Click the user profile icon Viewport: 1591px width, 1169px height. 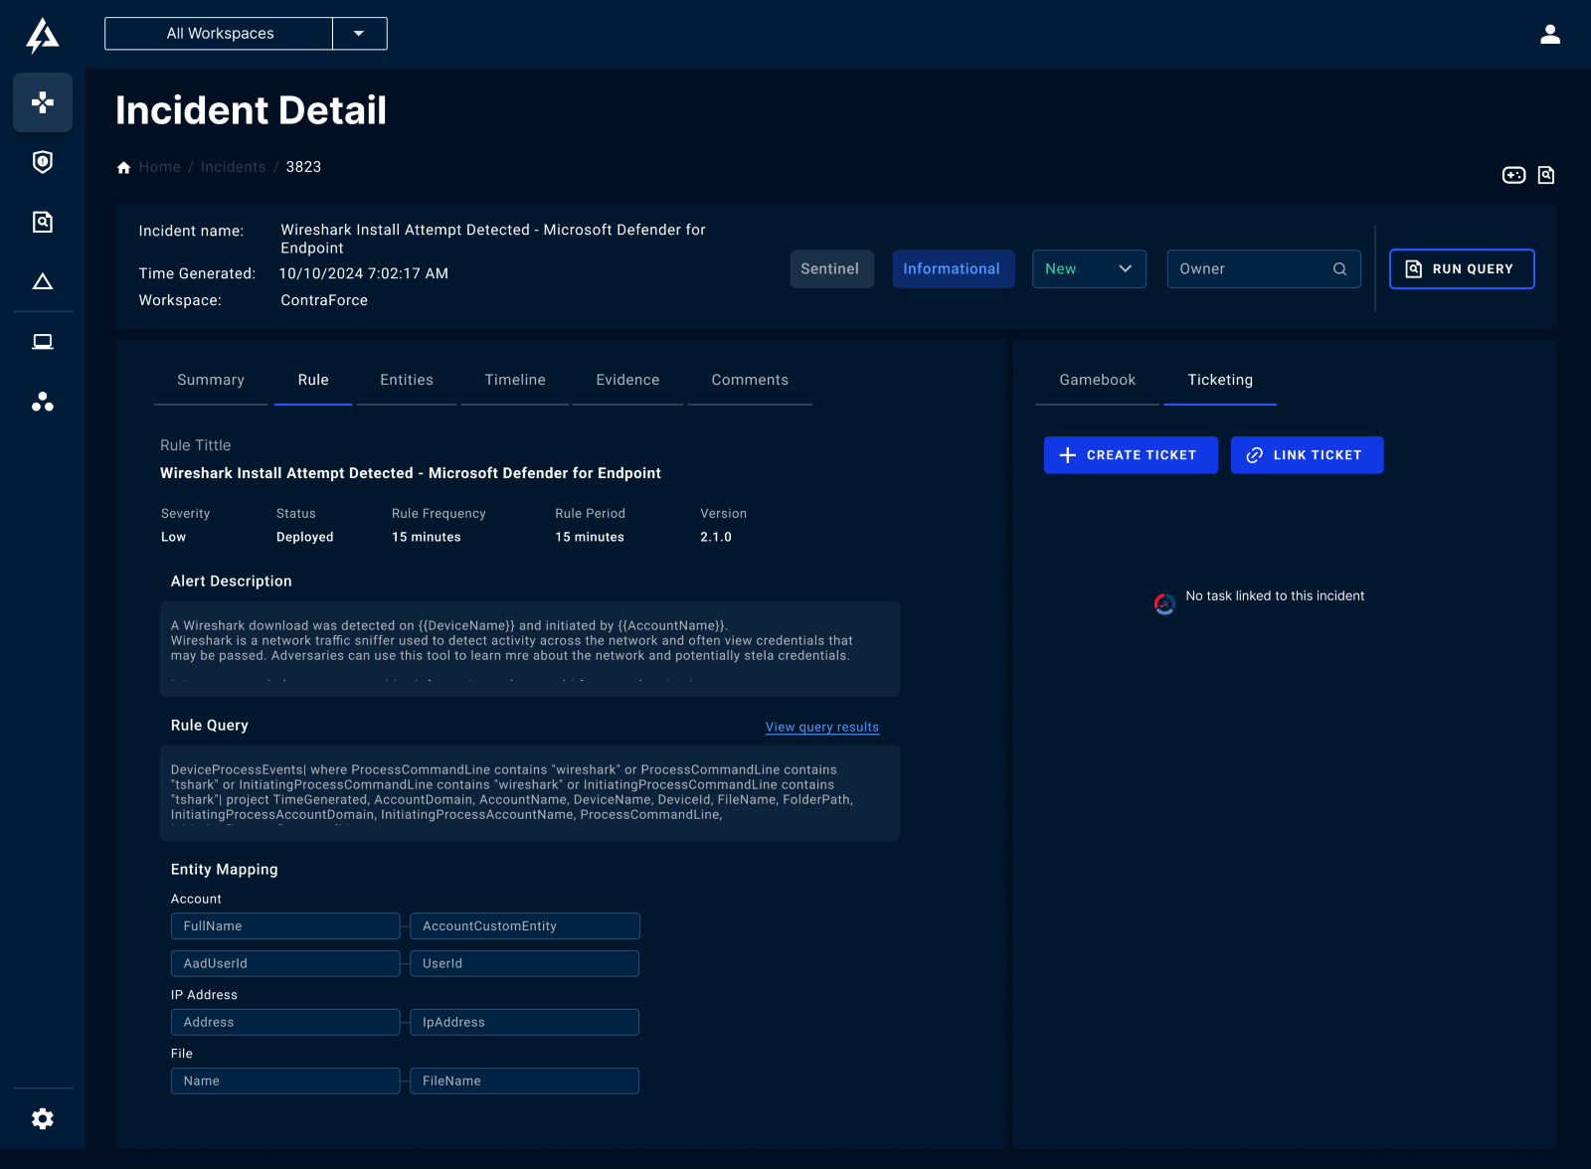click(1549, 35)
